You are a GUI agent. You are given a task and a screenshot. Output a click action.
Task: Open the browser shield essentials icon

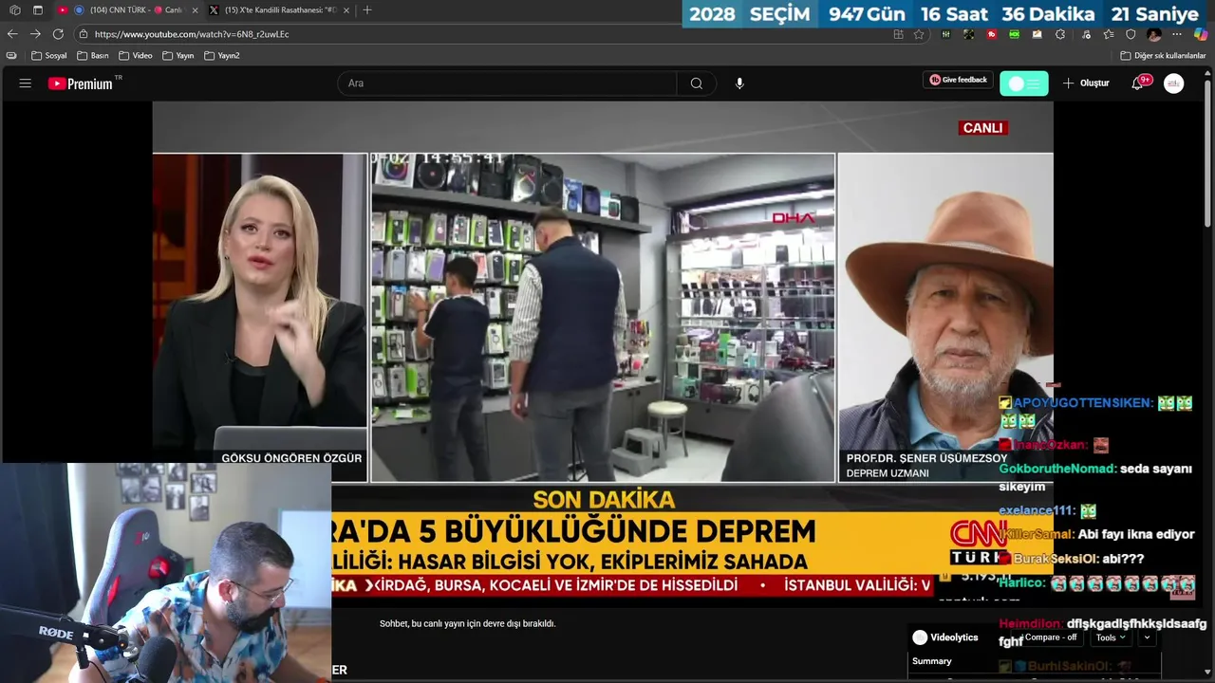pyautogui.click(x=1131, y=34)
